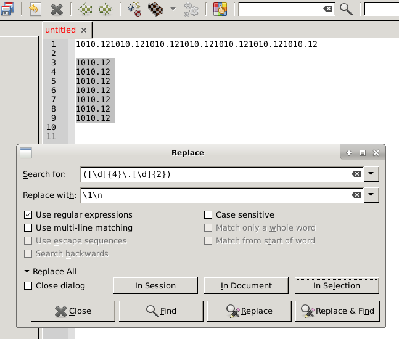Roll up the Replace dialog window
The height and width of the screenshot is (339, 399).
(x=349, y=153)
